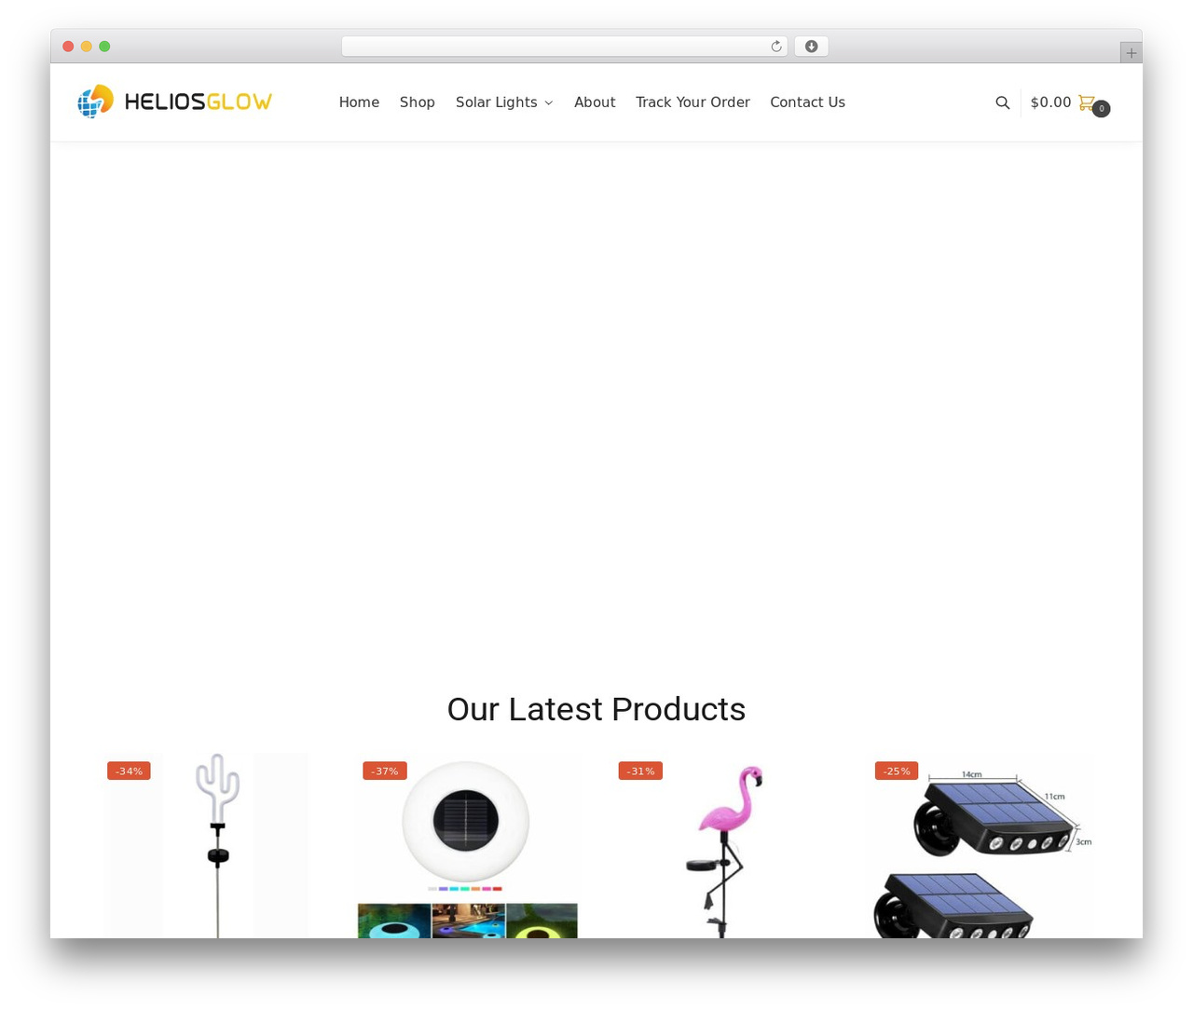The height and width of the screenshot is (1010, 1193).
Task: Click the $0.00 cart total
Action: [x=1050, y=102]
